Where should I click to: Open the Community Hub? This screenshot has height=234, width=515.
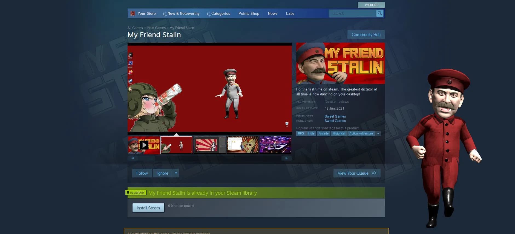click(366, 35)
